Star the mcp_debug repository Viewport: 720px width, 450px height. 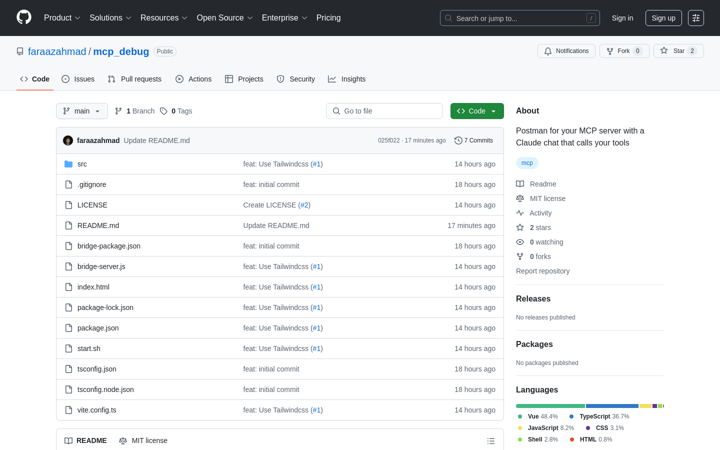pos(678,51)
